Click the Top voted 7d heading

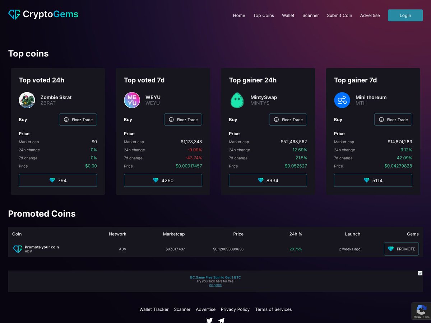(x=144, y=80)
